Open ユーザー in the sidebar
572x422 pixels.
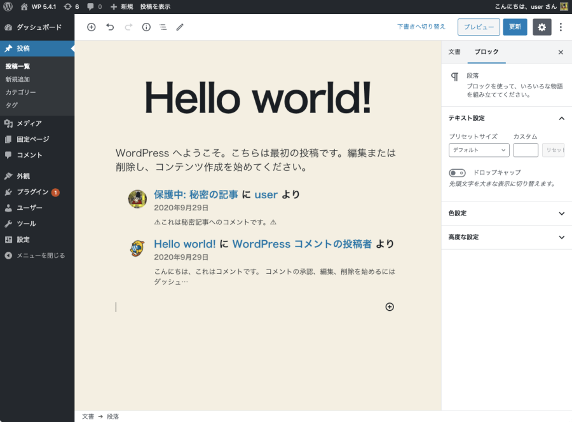37,208
